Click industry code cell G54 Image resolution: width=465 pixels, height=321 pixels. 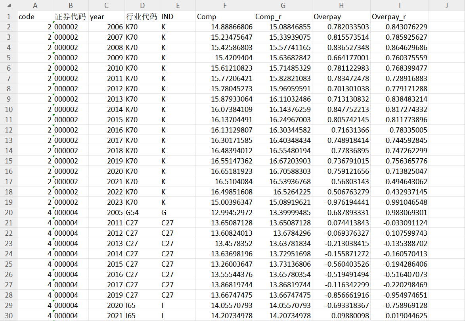(142, 213)
